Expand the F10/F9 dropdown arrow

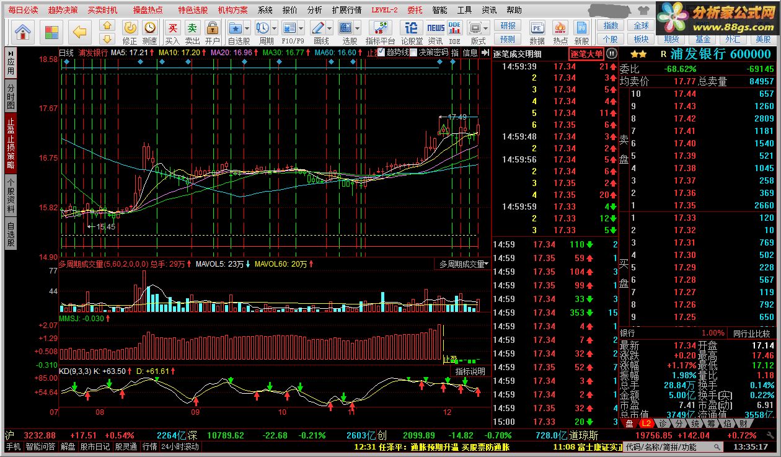point(301,29)
